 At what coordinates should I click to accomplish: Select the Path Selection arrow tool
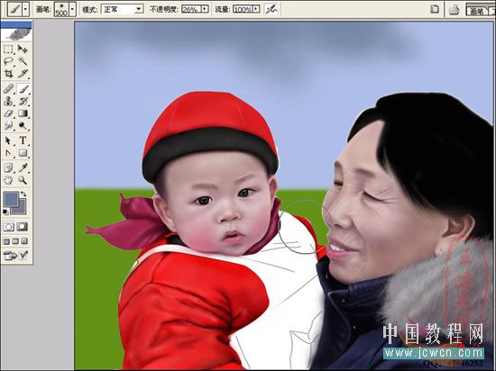point(8,140)
